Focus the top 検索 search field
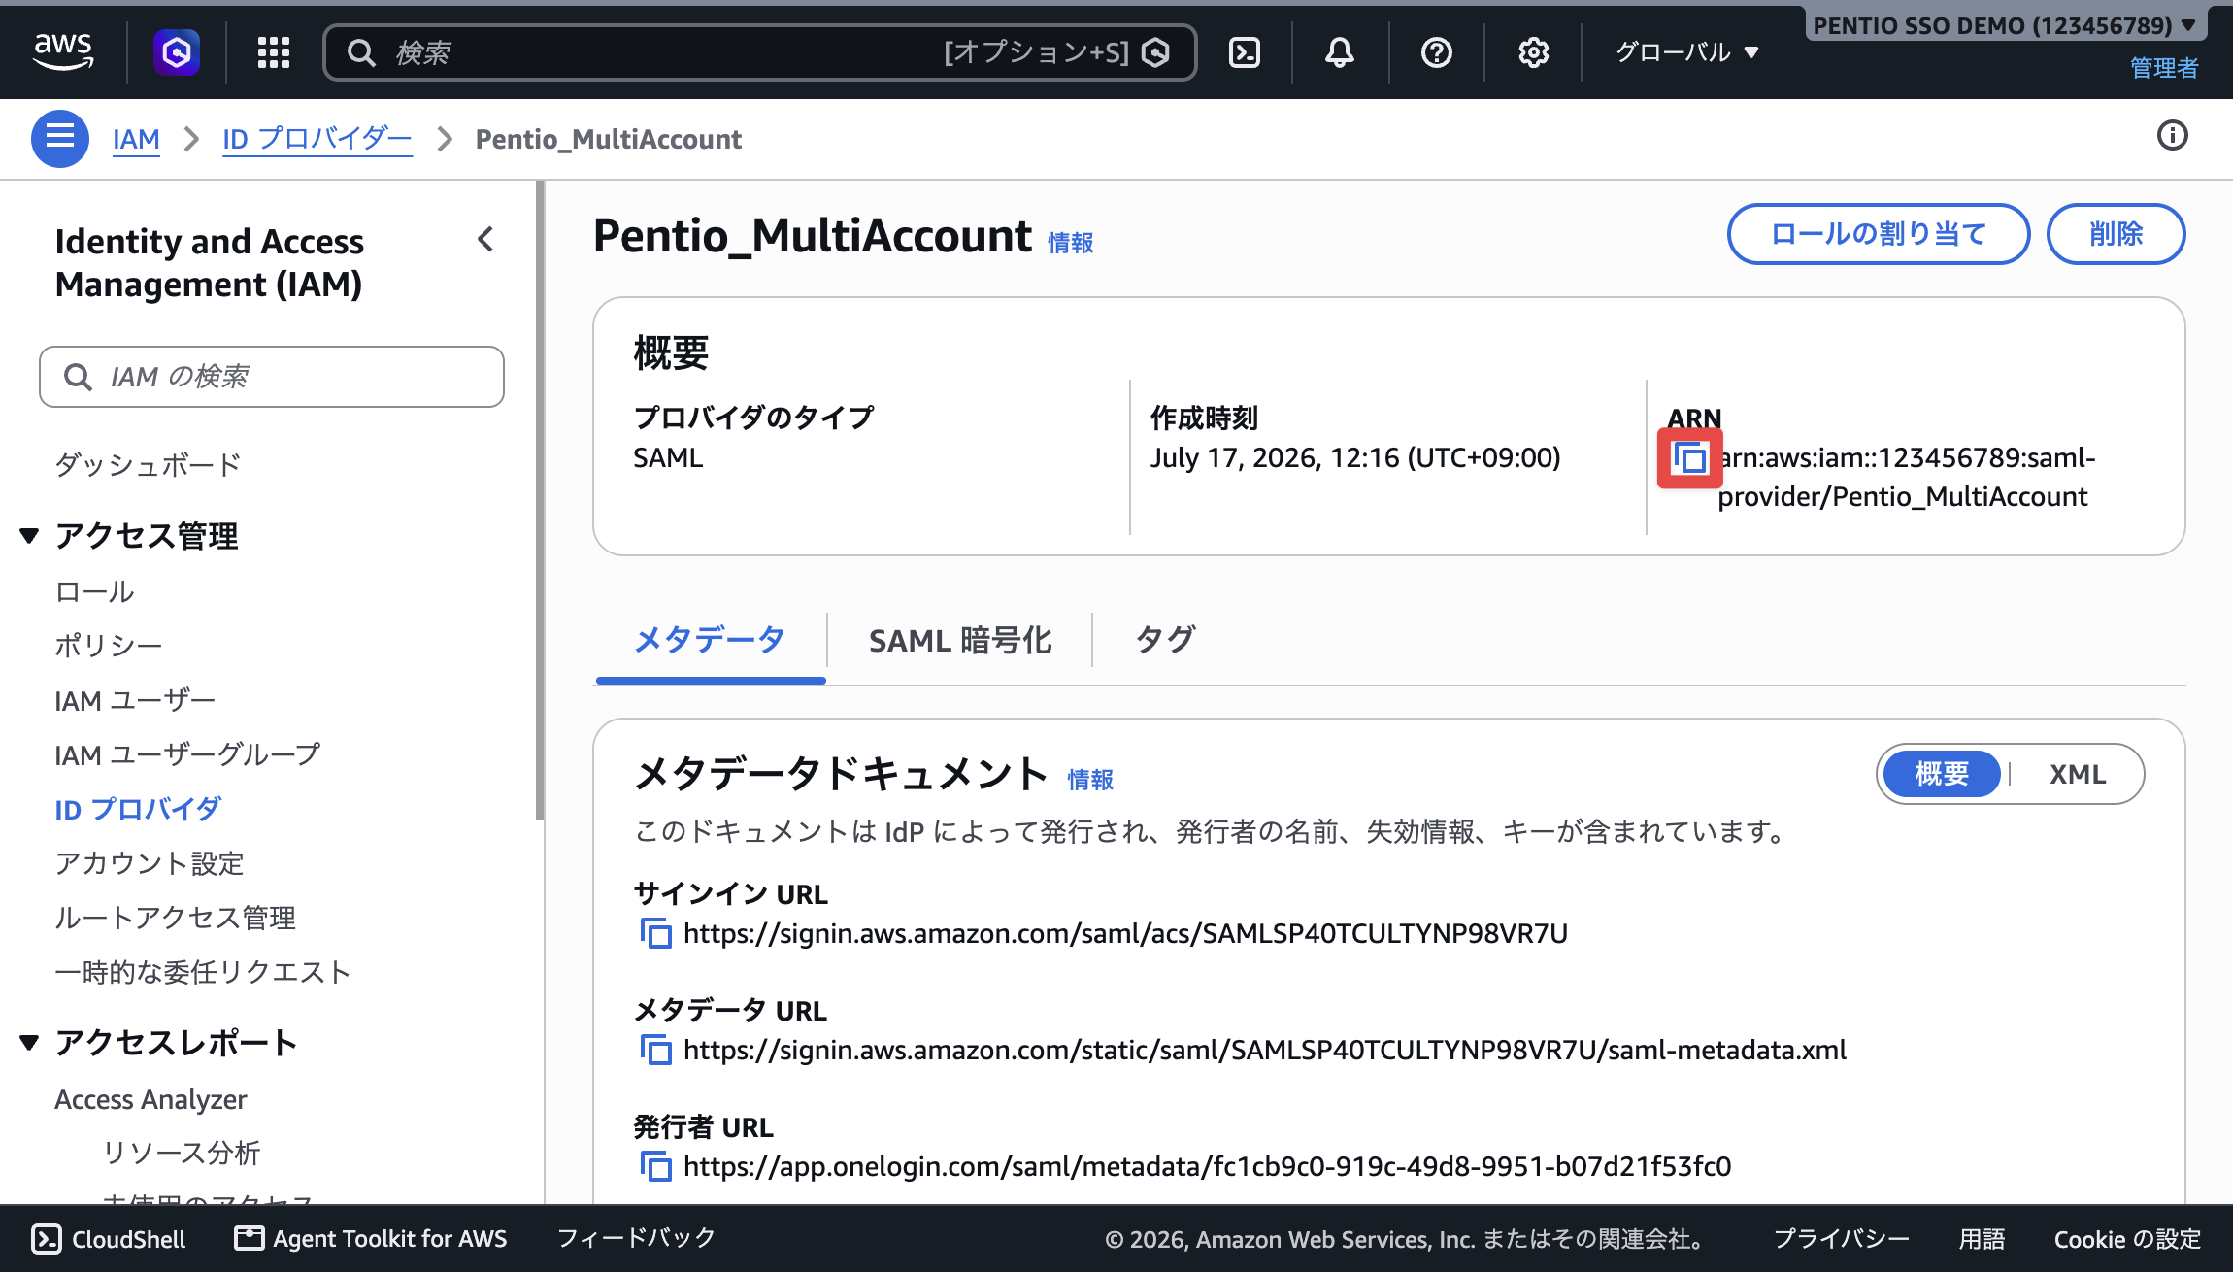 point(759,52)
